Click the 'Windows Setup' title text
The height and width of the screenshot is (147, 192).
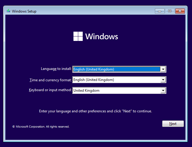24,11
